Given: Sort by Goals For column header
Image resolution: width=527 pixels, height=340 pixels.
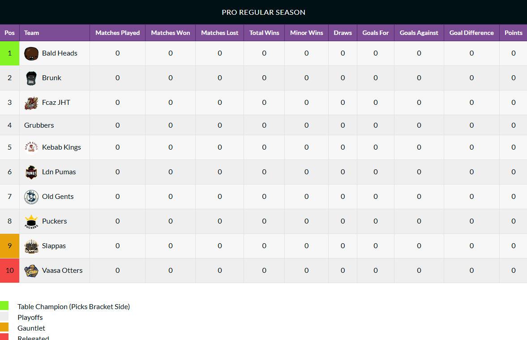Looking at the screenshot, I should pos(375,33).
